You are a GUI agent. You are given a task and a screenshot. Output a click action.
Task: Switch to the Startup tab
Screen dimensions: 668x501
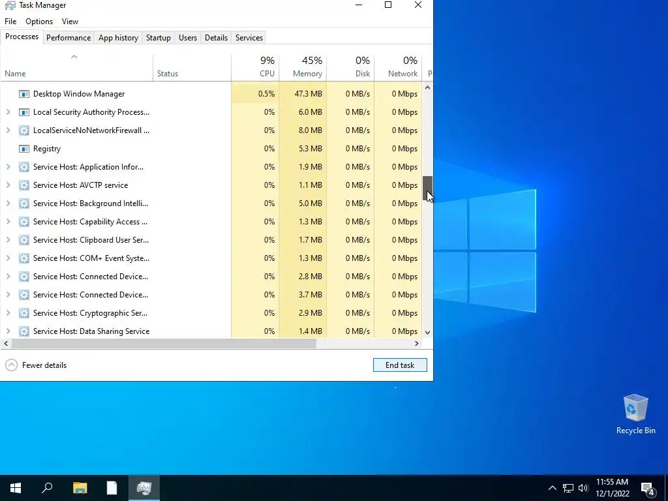pyautogui.click(x=158, y=37)
